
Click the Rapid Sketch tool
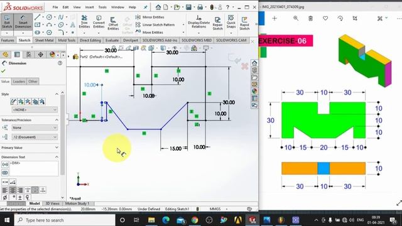click(244, 23)
